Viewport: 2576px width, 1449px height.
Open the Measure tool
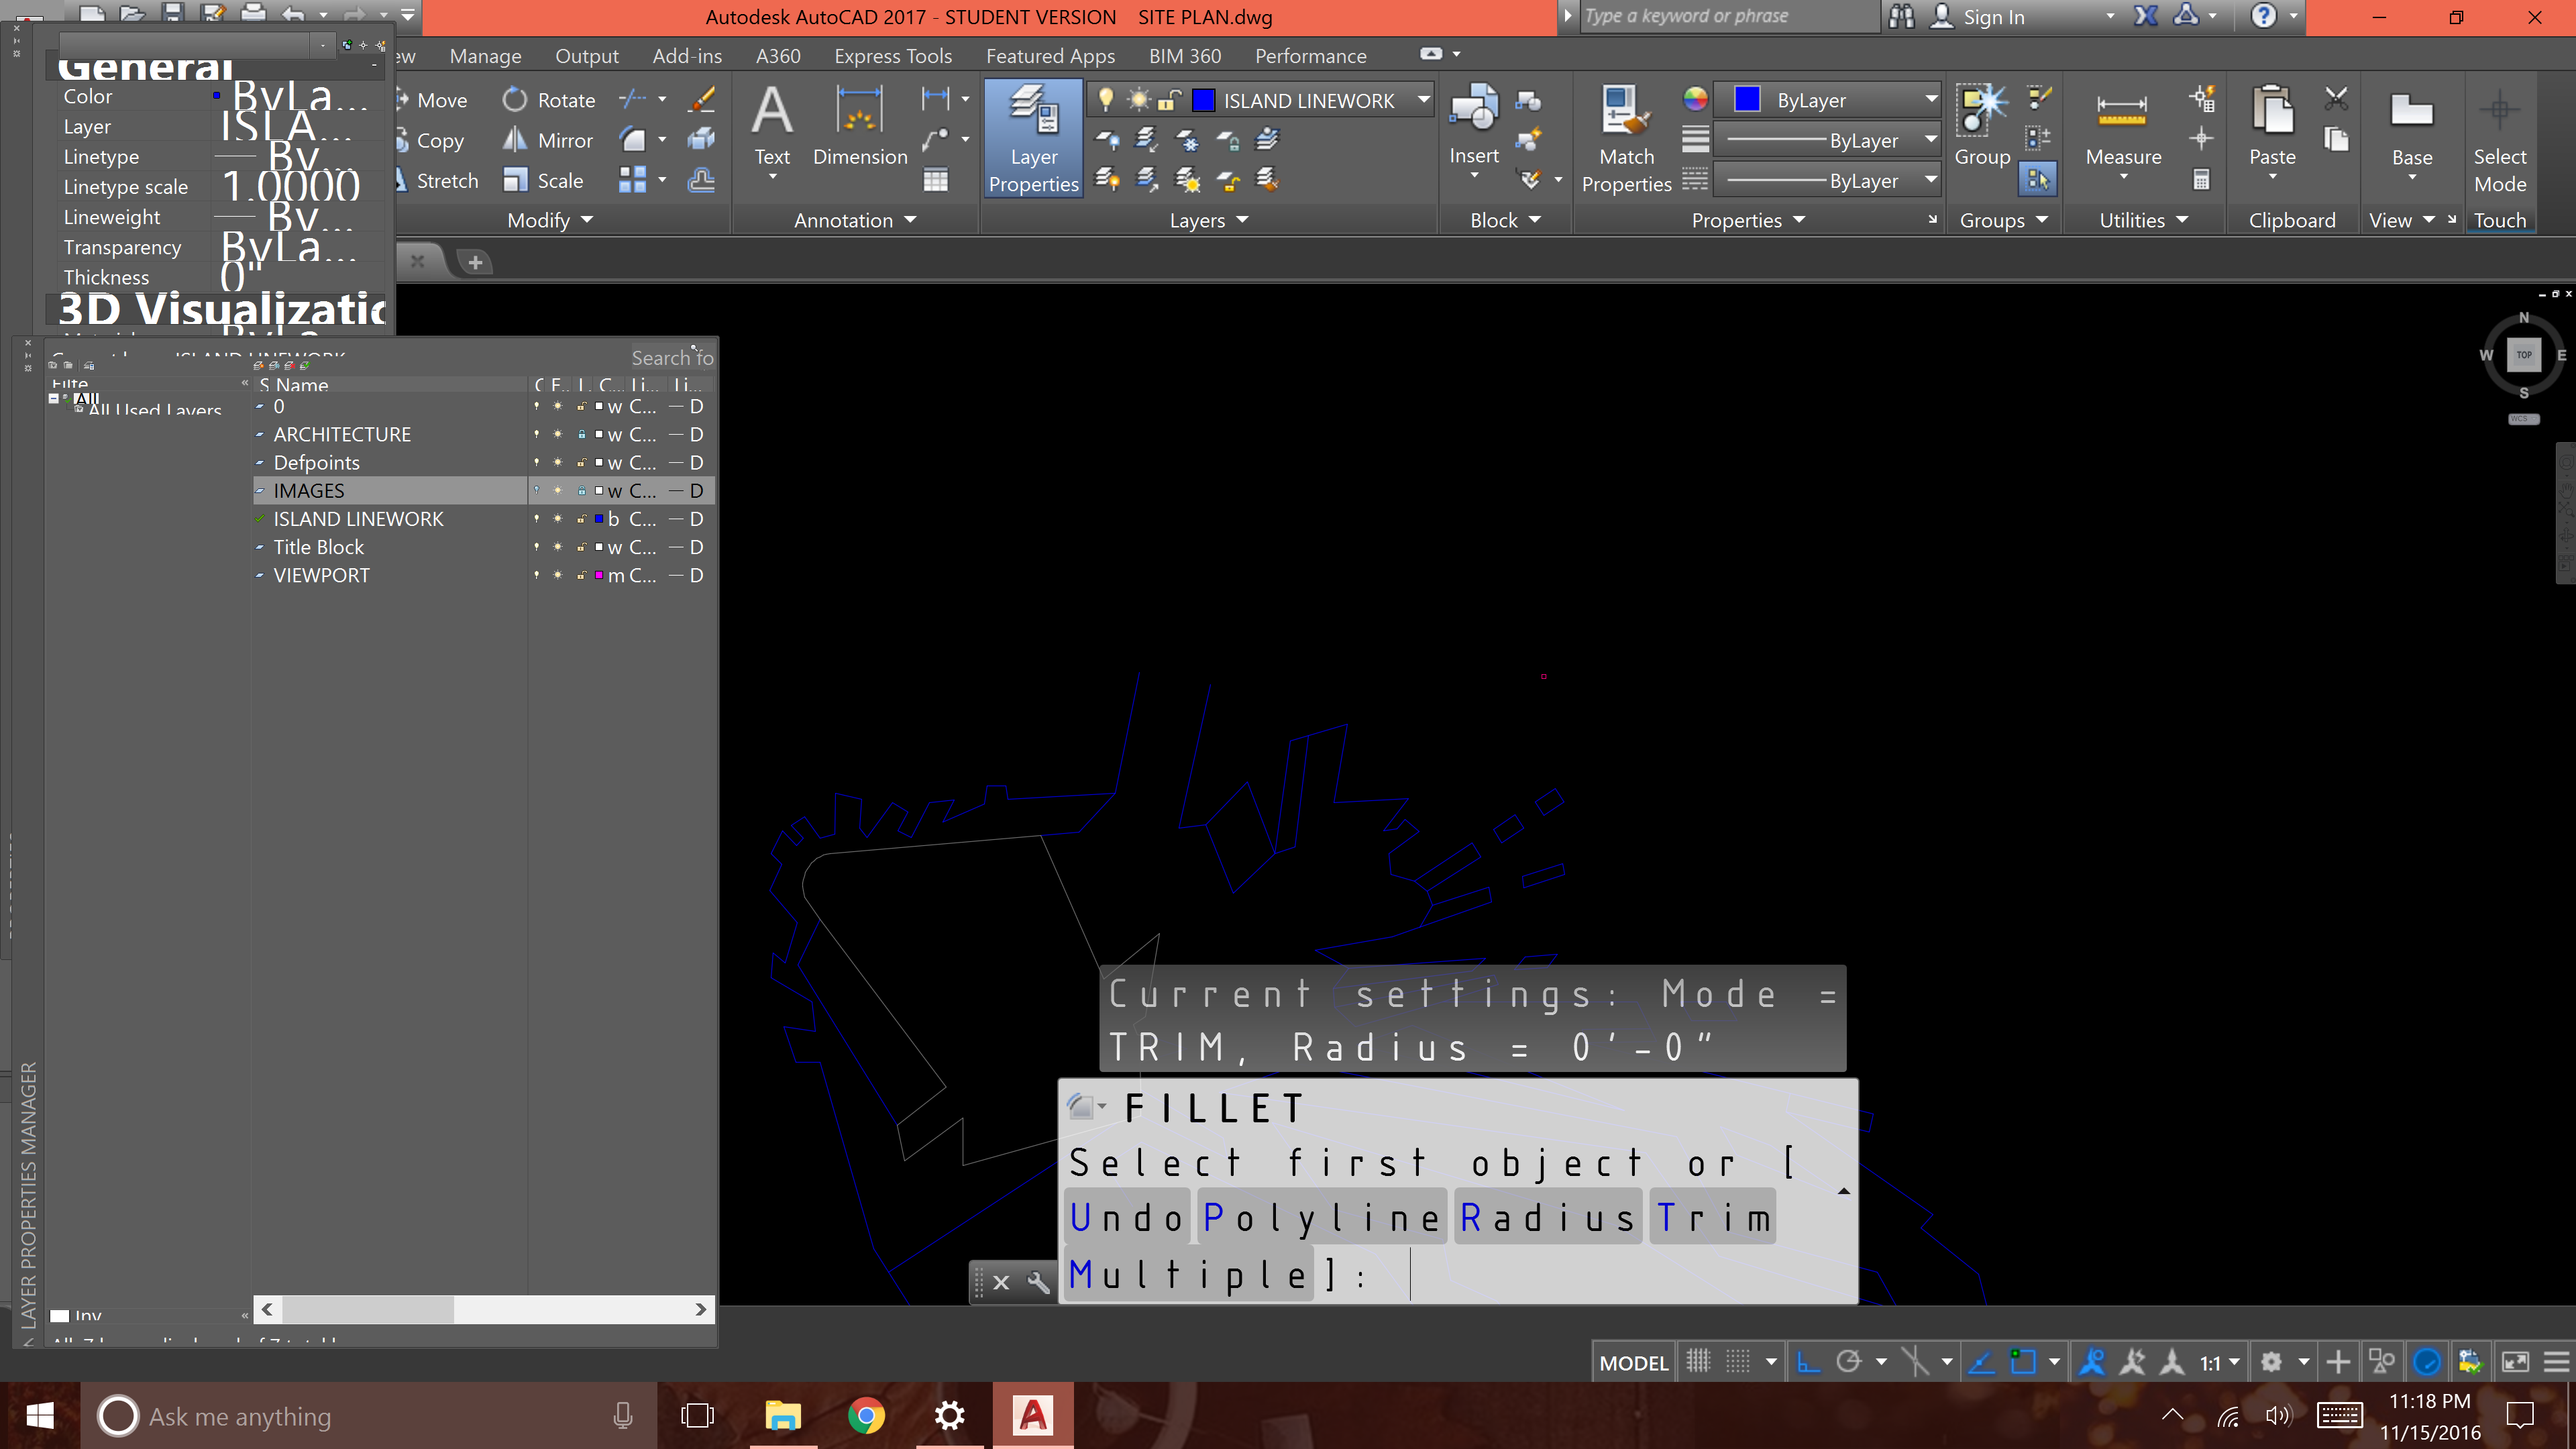tap(2122, 130)
